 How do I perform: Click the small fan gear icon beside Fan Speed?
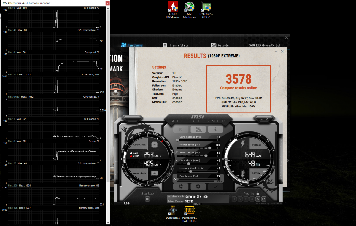[x=175, y=179]
